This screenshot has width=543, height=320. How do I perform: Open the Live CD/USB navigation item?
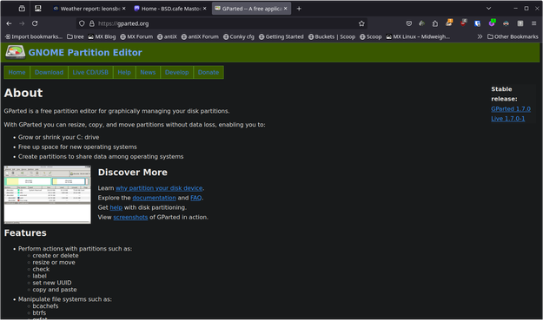coord(90,72)
